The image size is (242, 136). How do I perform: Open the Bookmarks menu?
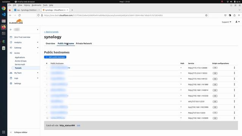tap(36, 5)
